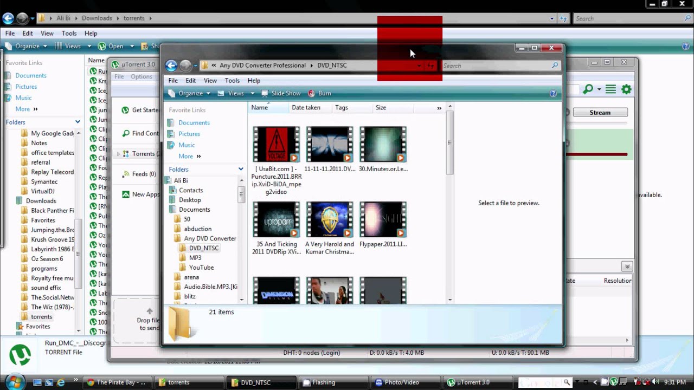
Task: Start Slide Show from DVD_NTSC toolbar
Action: tap(281, 94)
